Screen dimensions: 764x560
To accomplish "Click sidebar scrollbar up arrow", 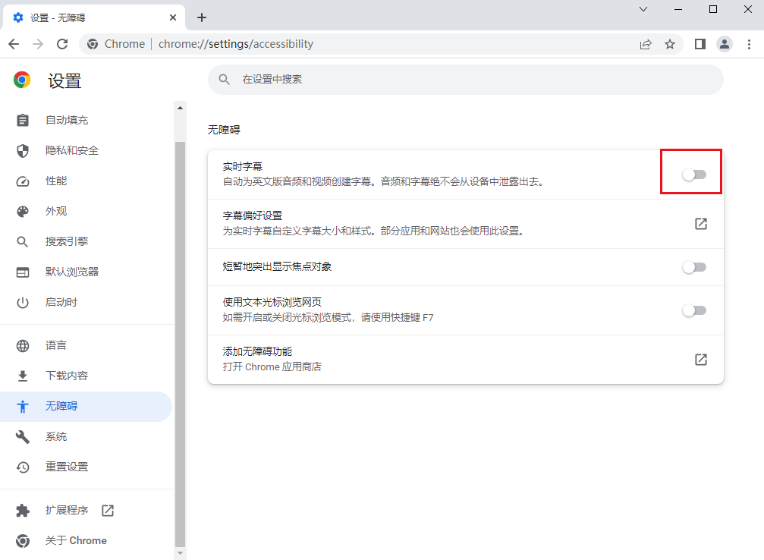I will (181, 108).
